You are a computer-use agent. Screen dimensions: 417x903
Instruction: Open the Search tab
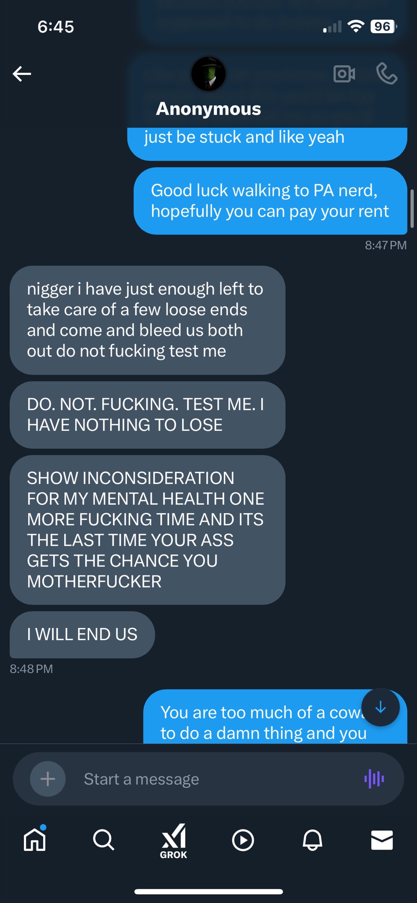(x=104, y=840)
